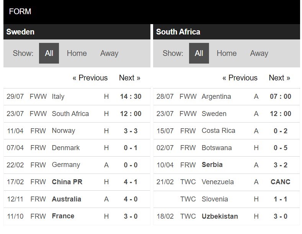This screenshot has width=302, height=234.
Task: Open the cancelled Venezuela match row
Action: pos(227,182)
